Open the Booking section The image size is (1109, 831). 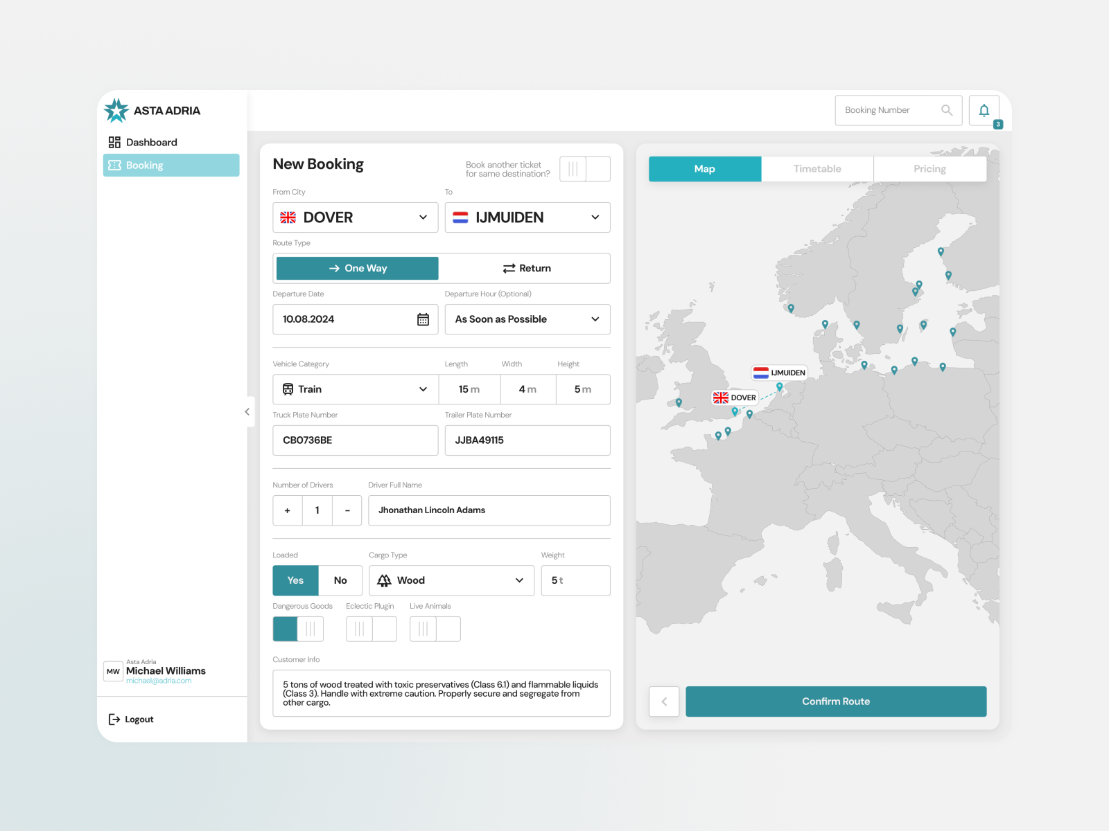(x=171, y=165)
